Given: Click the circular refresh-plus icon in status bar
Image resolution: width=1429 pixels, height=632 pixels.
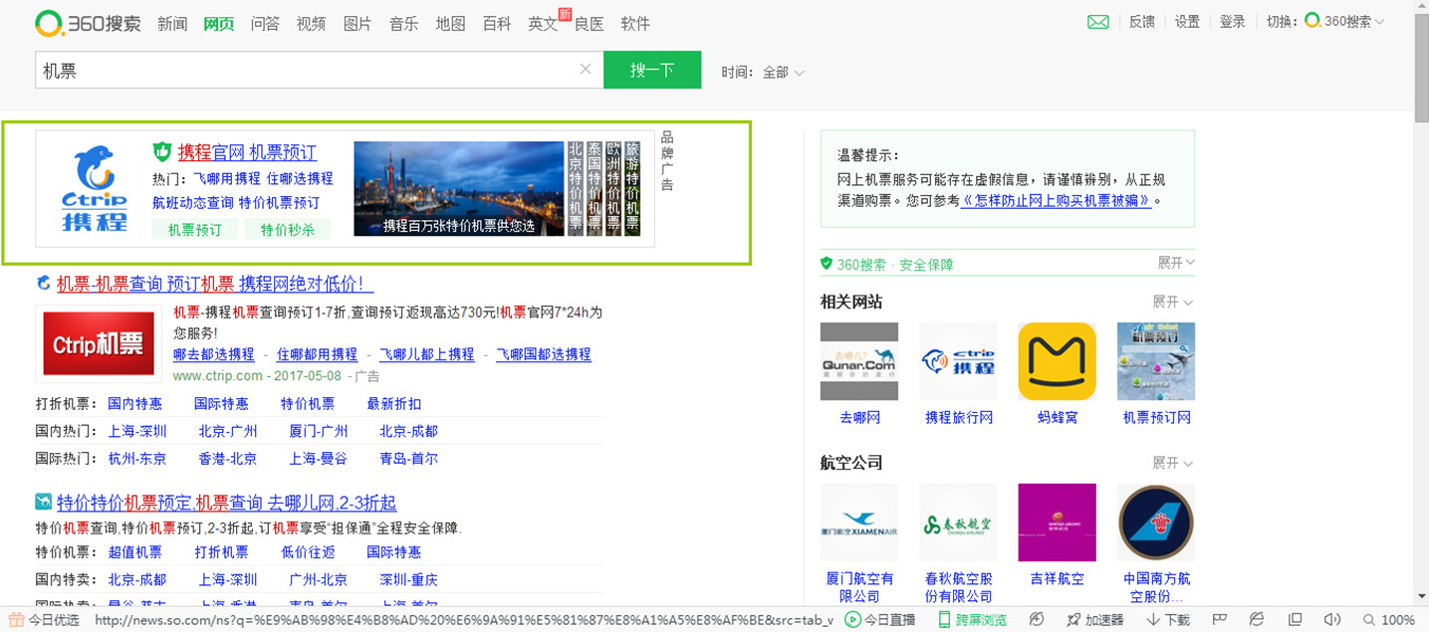Looking at the screenshot, I should tap(1036, 620).
